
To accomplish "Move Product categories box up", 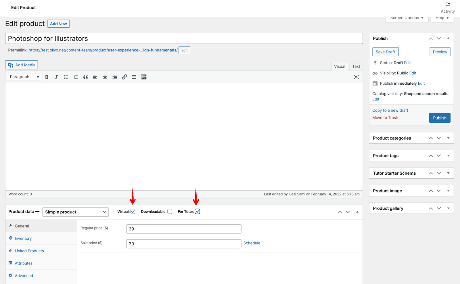I will [x=431, y=138].
